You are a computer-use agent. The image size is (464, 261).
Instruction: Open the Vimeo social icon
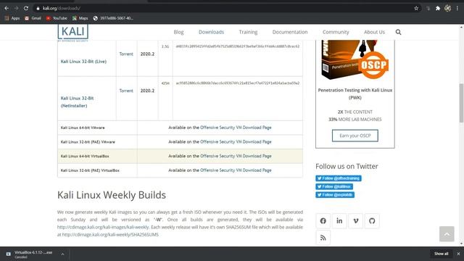click(356, 220)
